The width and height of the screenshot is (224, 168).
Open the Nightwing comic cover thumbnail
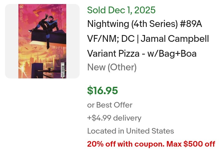tap(42, 41)
